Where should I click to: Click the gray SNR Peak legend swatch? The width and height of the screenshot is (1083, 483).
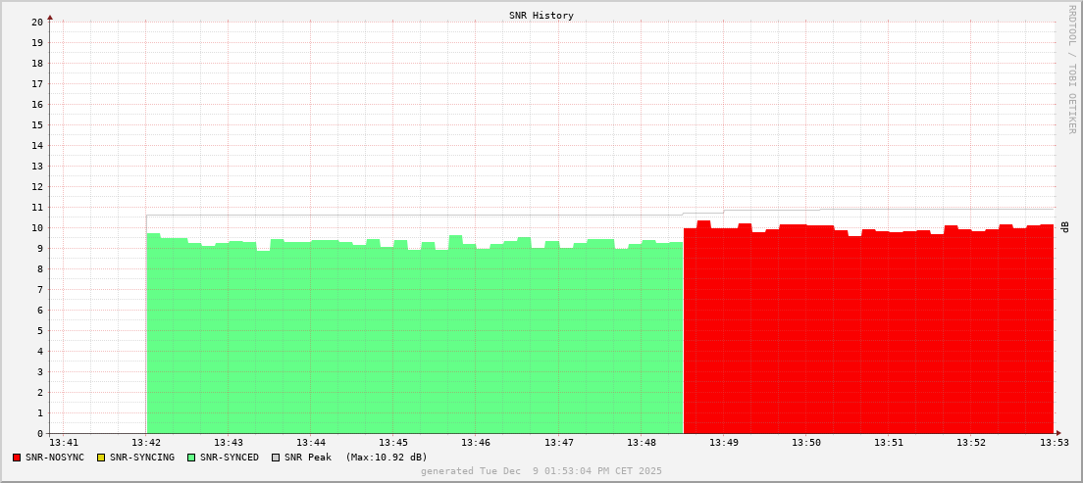(276, 458)
